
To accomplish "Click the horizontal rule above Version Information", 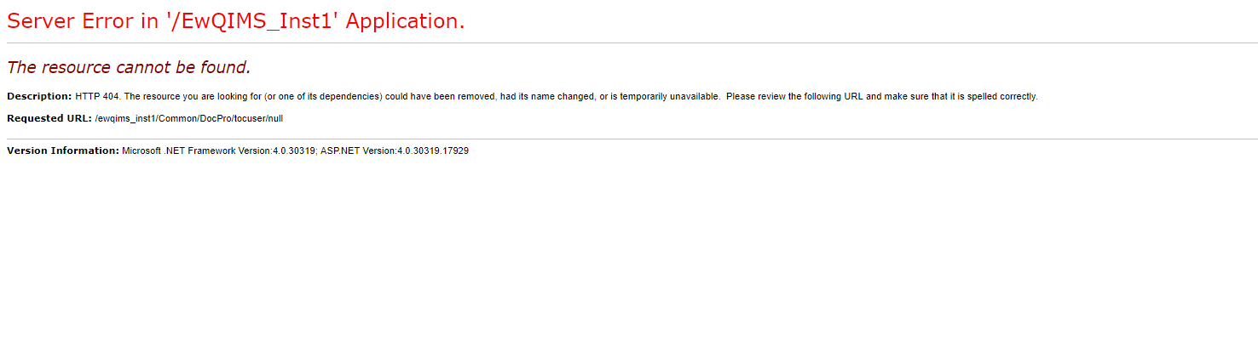I will click(x=632, y=139).
